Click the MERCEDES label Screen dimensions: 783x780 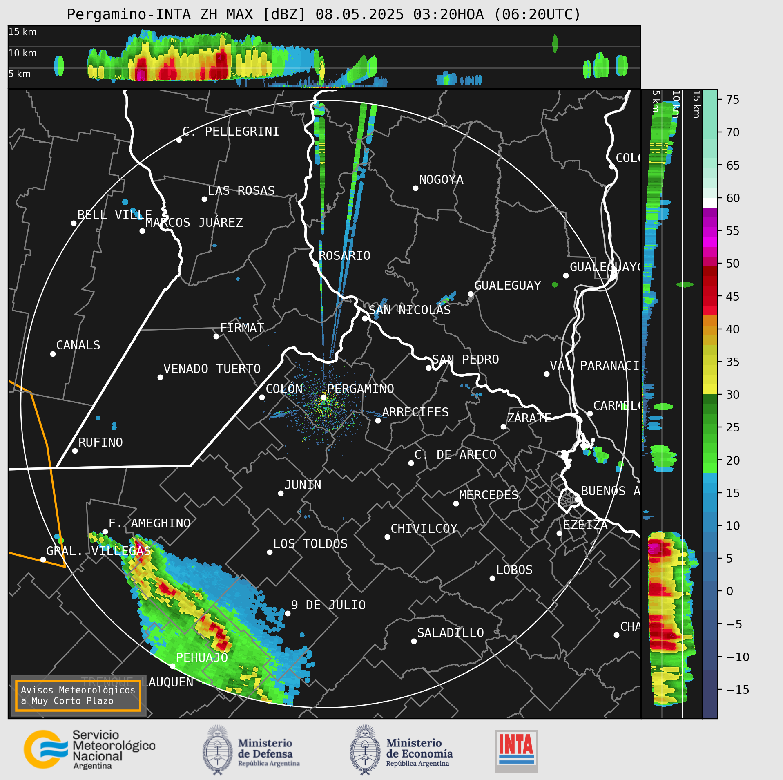click(x=489, y=495)
